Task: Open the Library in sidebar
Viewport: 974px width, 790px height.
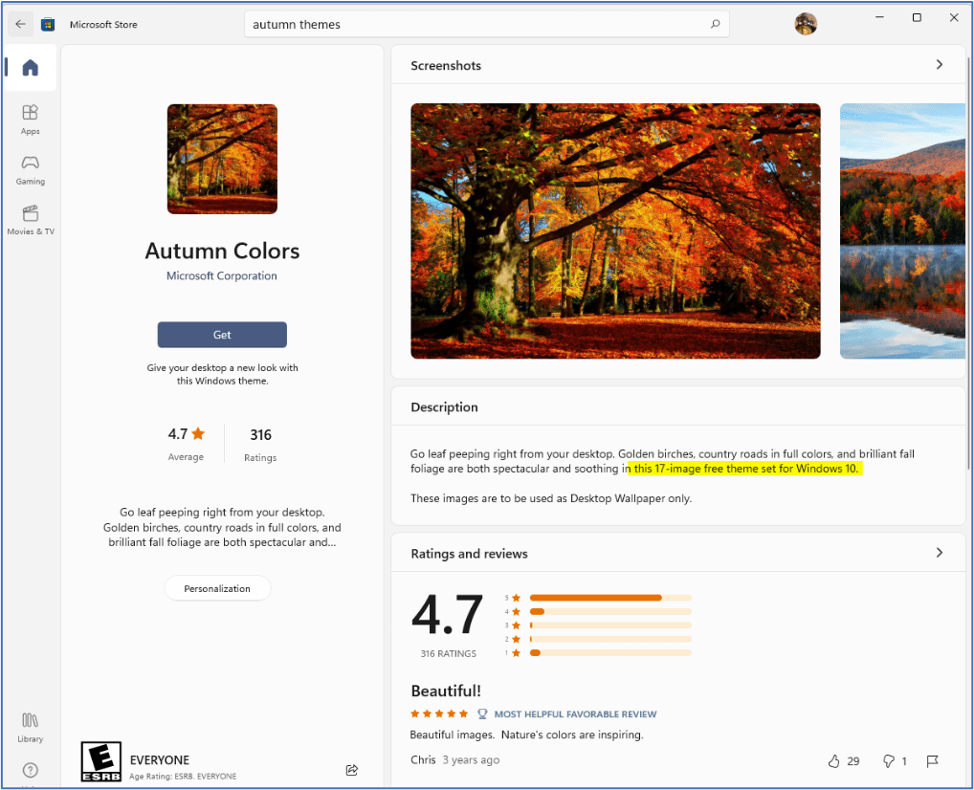Action: click(x=30, y=726)
